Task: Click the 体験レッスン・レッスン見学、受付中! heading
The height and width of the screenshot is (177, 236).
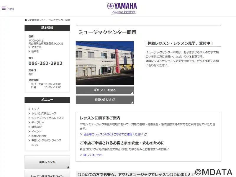Action: click(180, 43)
